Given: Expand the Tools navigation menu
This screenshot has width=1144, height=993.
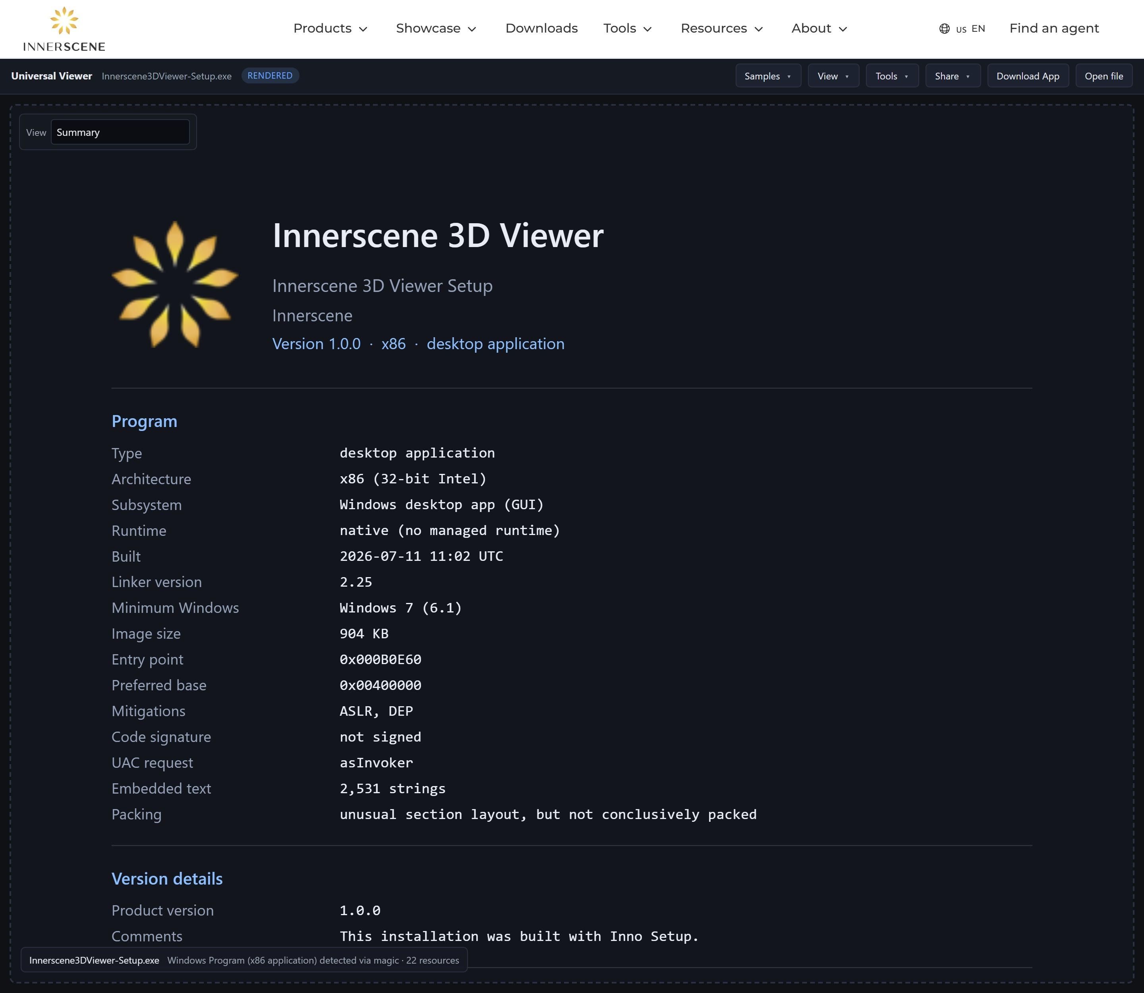Looking at the screenshot, I should (628, 28).
